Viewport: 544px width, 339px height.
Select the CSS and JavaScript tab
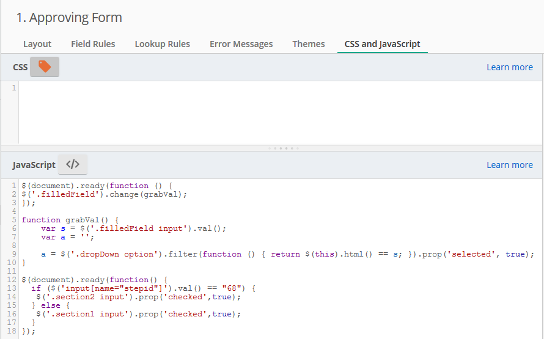pos(382,44)
